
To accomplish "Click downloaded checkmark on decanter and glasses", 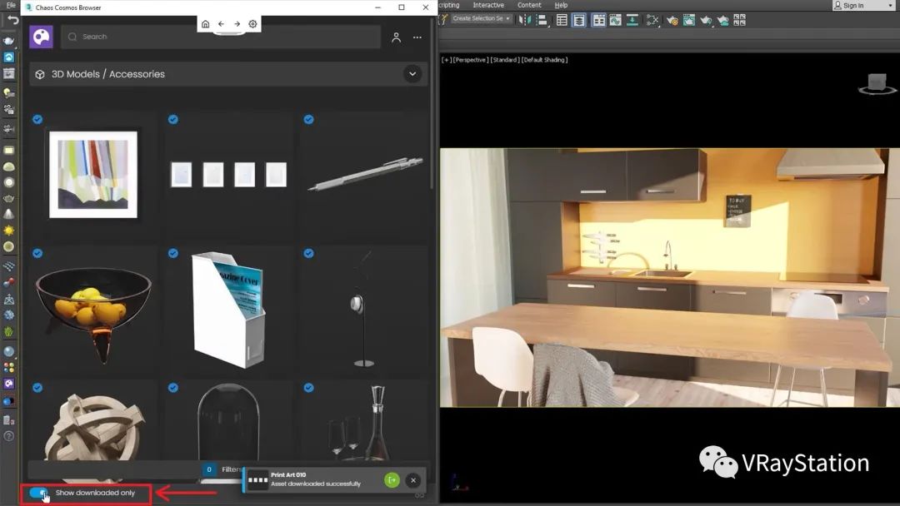I will 309,388.
